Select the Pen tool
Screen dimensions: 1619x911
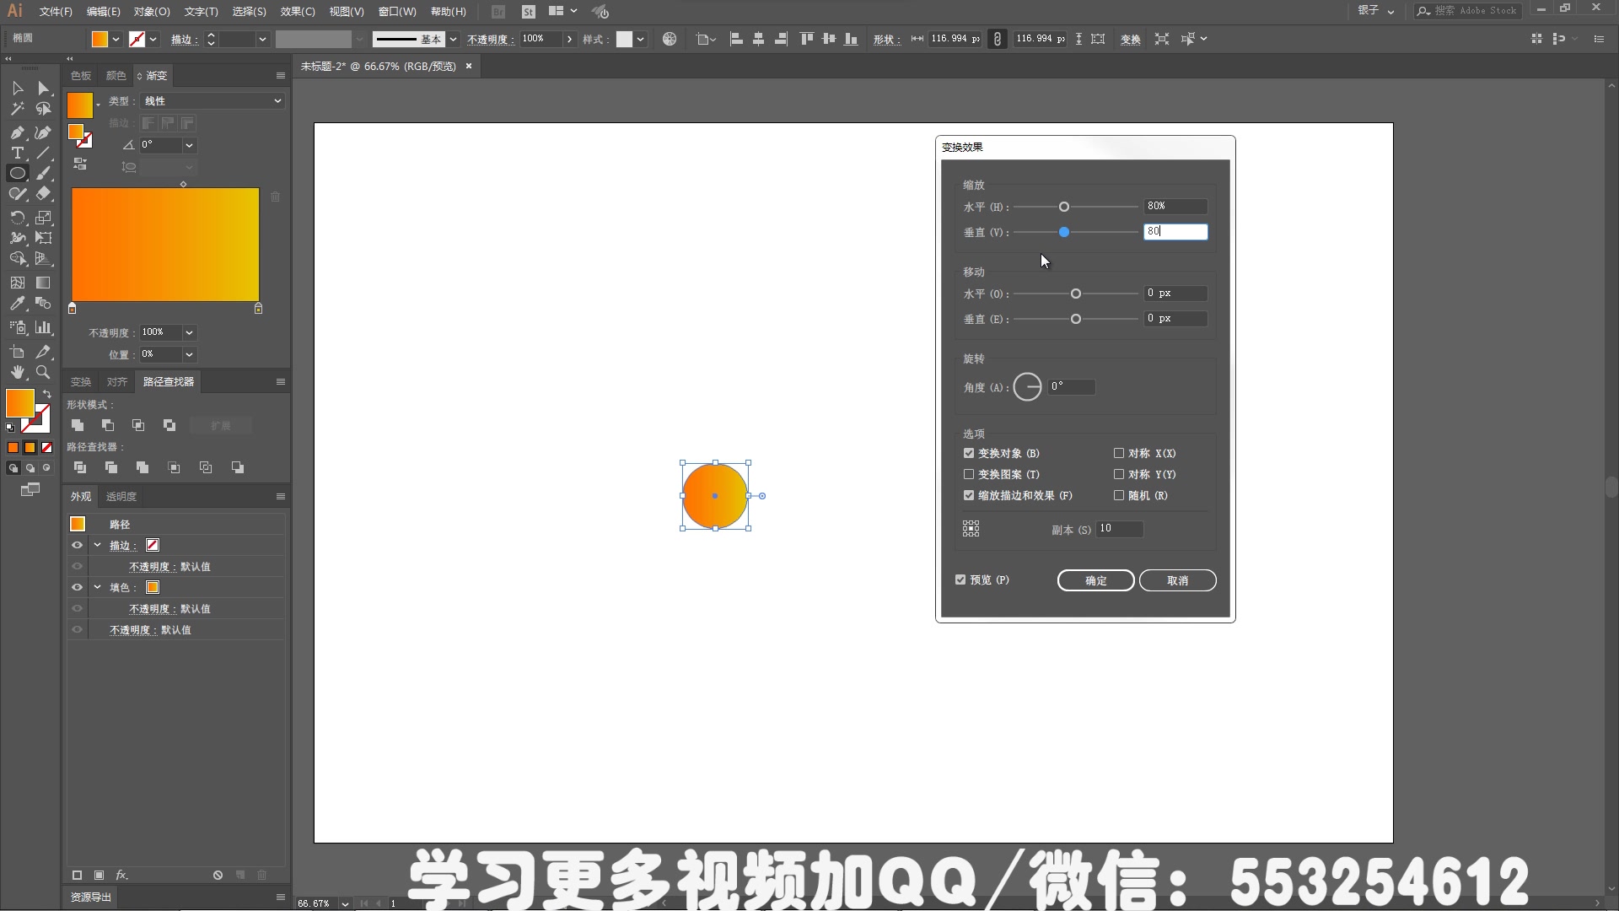(15, 130)
